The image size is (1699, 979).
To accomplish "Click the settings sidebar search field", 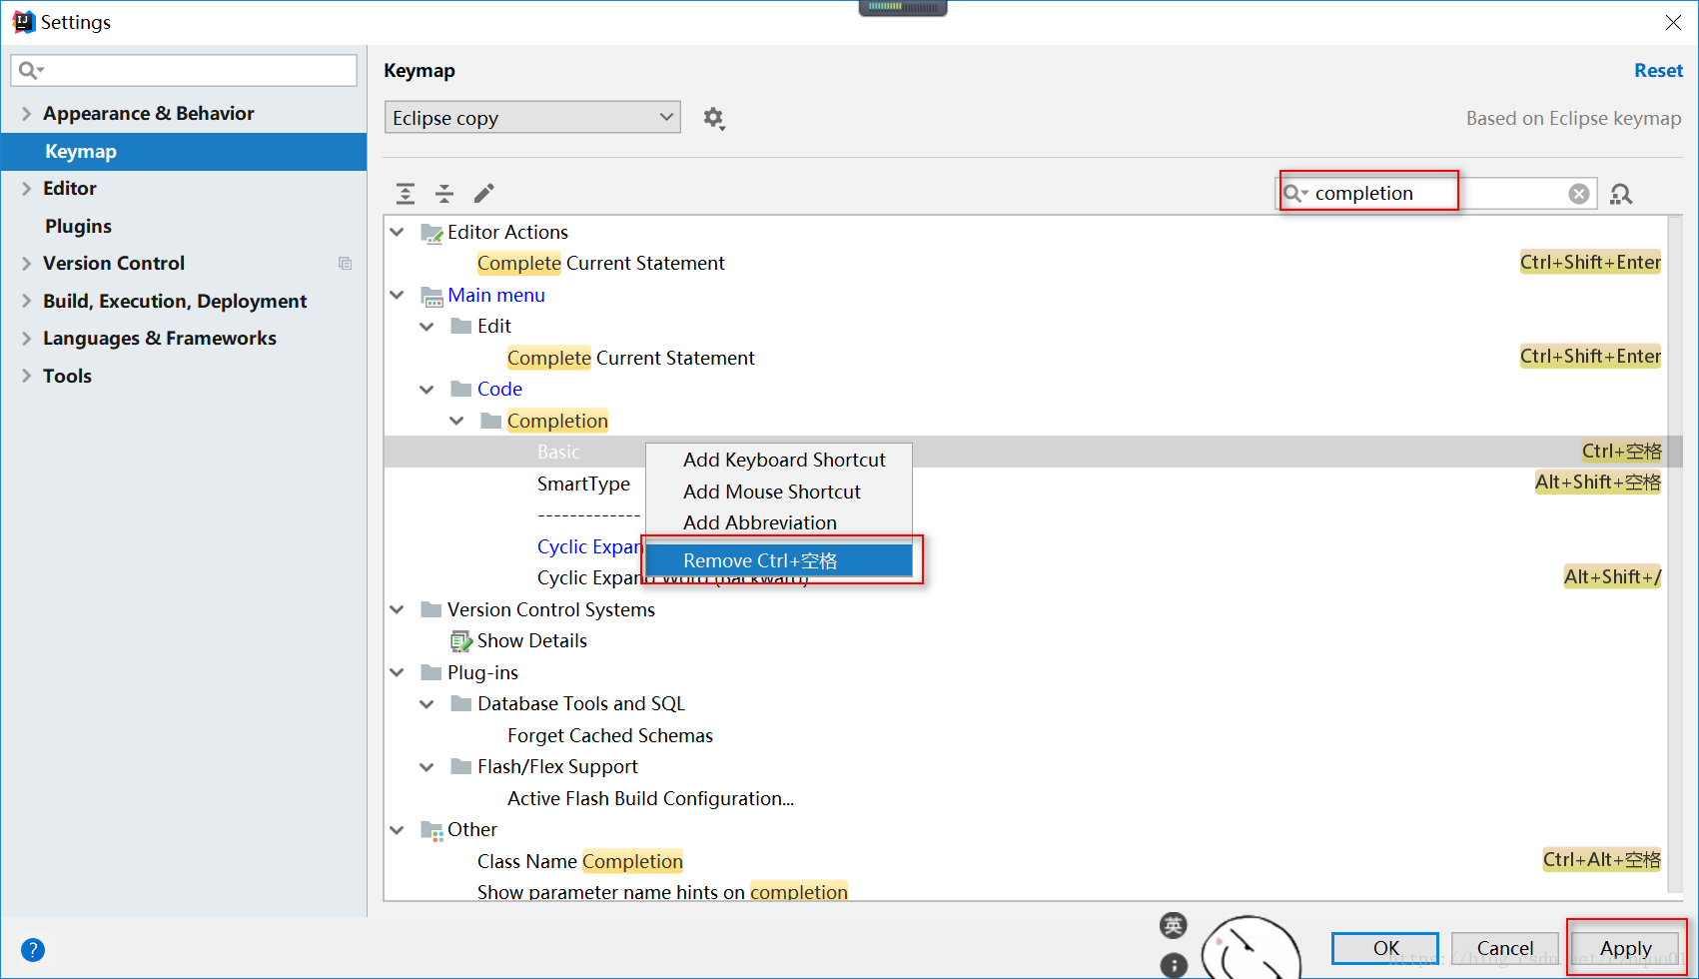I will pos(184,70).
